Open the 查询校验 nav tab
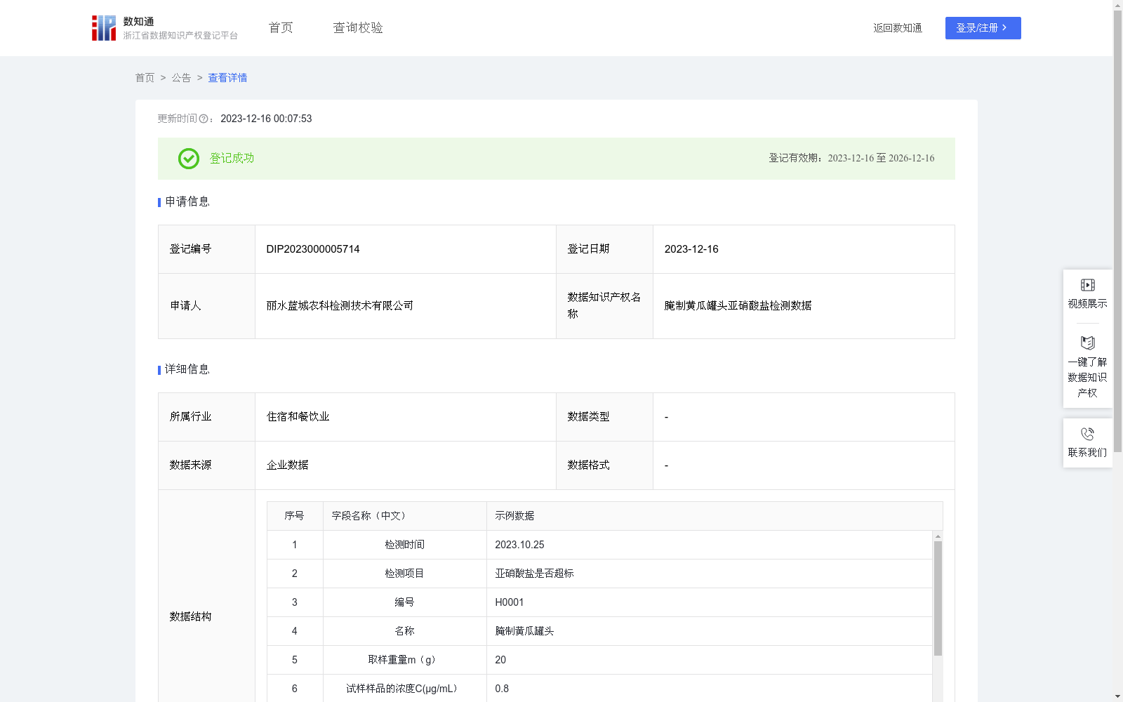This screenshot has width=1123, height=702. coord(358,28)
